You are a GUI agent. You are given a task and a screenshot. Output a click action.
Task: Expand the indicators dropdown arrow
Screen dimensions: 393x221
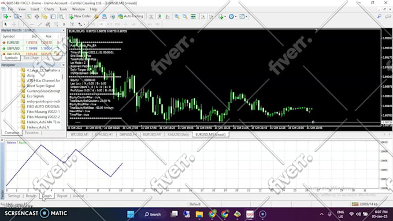pos(225,17)
